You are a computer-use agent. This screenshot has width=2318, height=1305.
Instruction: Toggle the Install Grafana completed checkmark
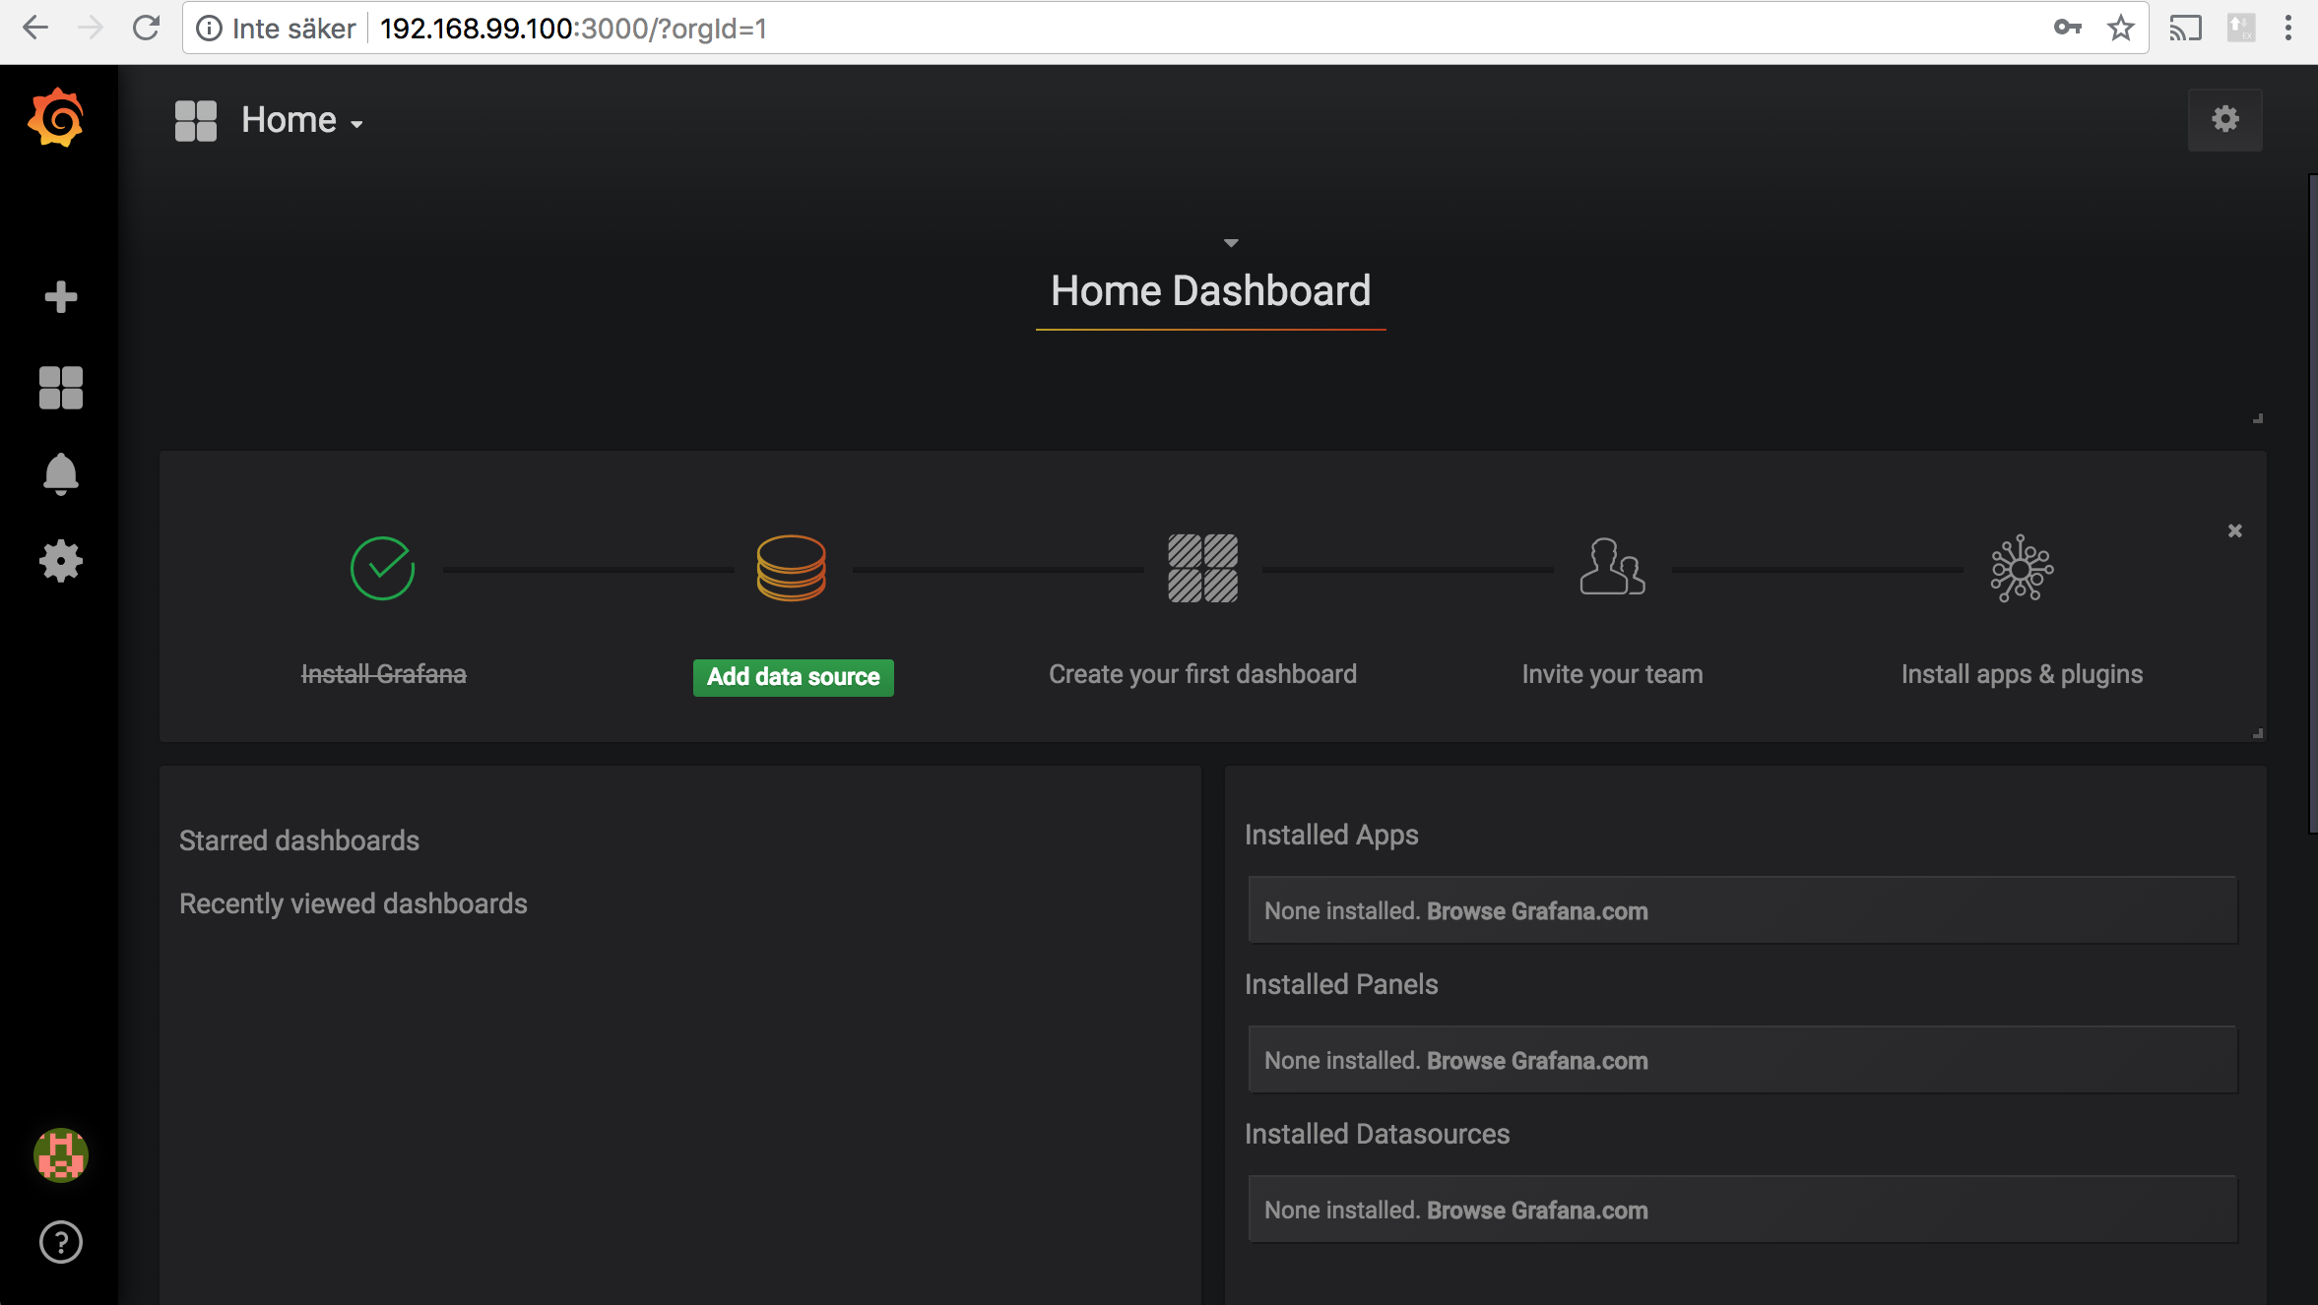point(382,567)
